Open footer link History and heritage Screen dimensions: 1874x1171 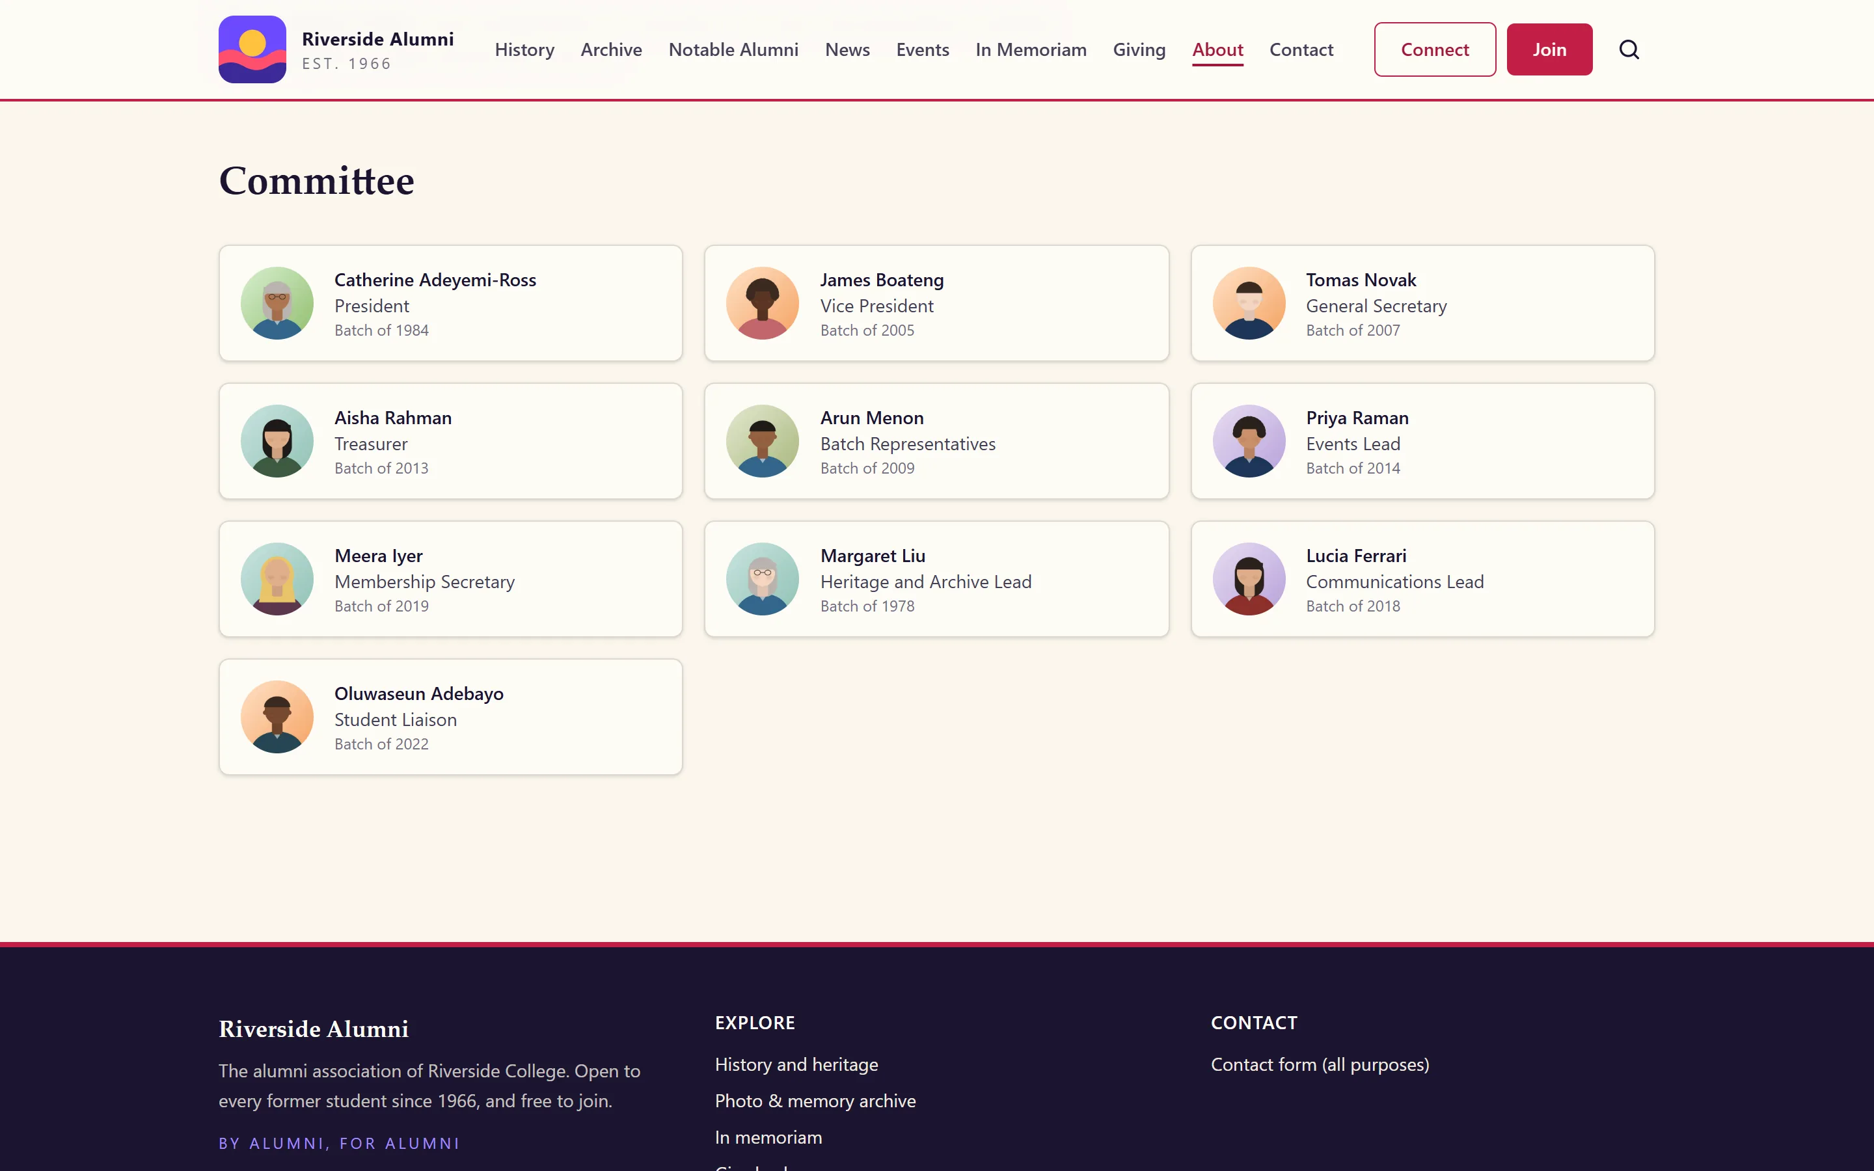coord(796,1064)
